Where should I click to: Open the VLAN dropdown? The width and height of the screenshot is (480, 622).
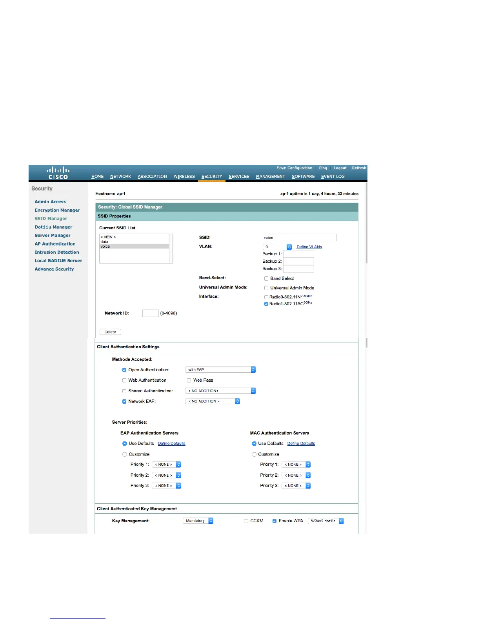[x=277, y=247]
